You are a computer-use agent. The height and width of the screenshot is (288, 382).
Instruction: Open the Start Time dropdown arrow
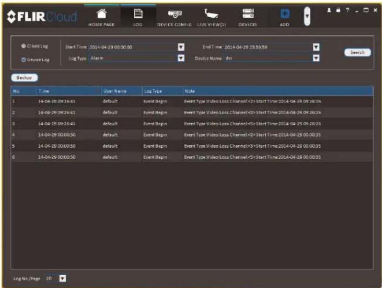pos(181,47)
